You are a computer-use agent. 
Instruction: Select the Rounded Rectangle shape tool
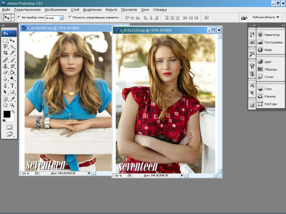tap(12, 92)
